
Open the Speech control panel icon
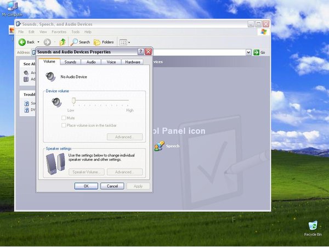(x=159, y=146)
